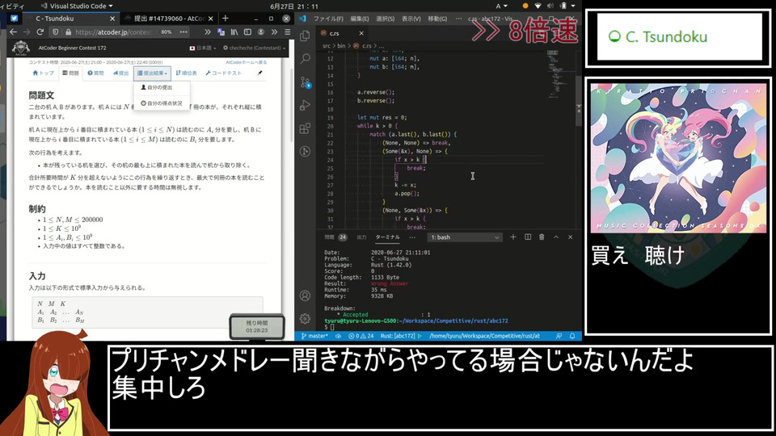Click AtCoderホームへ戻る link
The height and width of the screenshot is (436, 776).
(x=246, y=62)
